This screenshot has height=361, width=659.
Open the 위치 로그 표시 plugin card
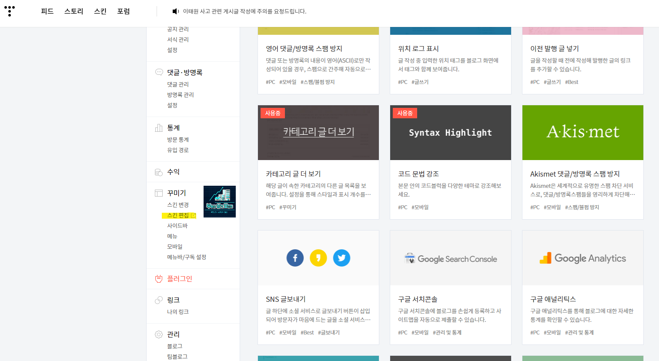[418, 49]
